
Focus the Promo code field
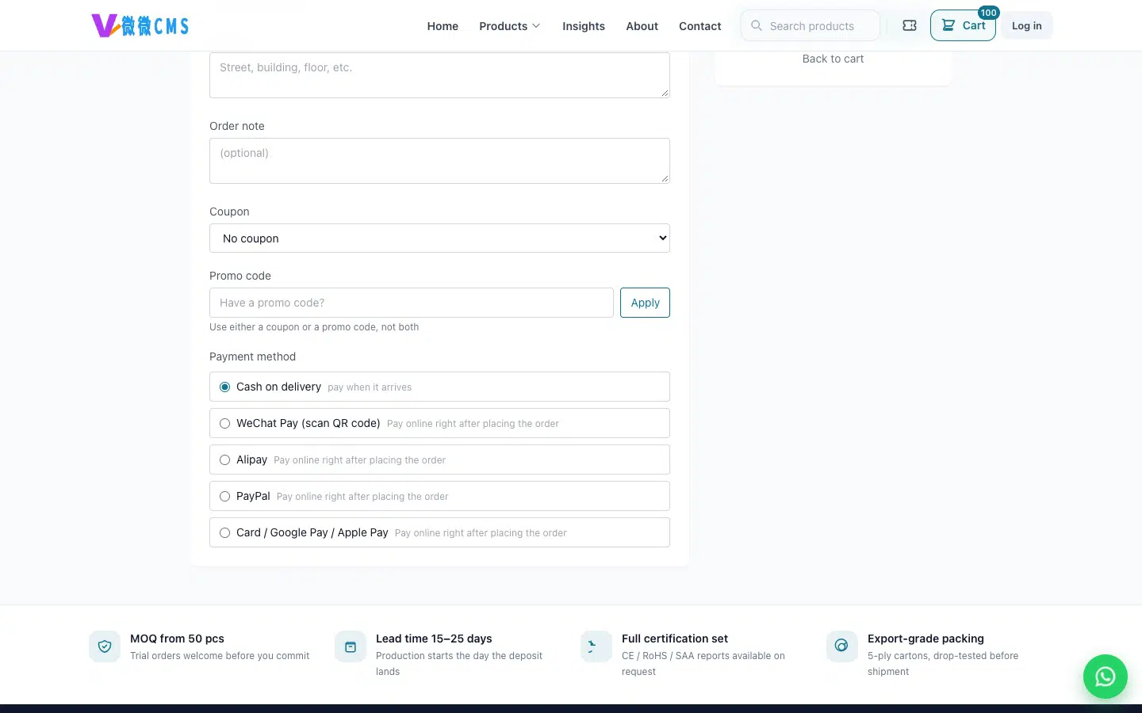(x=412, y=303)
